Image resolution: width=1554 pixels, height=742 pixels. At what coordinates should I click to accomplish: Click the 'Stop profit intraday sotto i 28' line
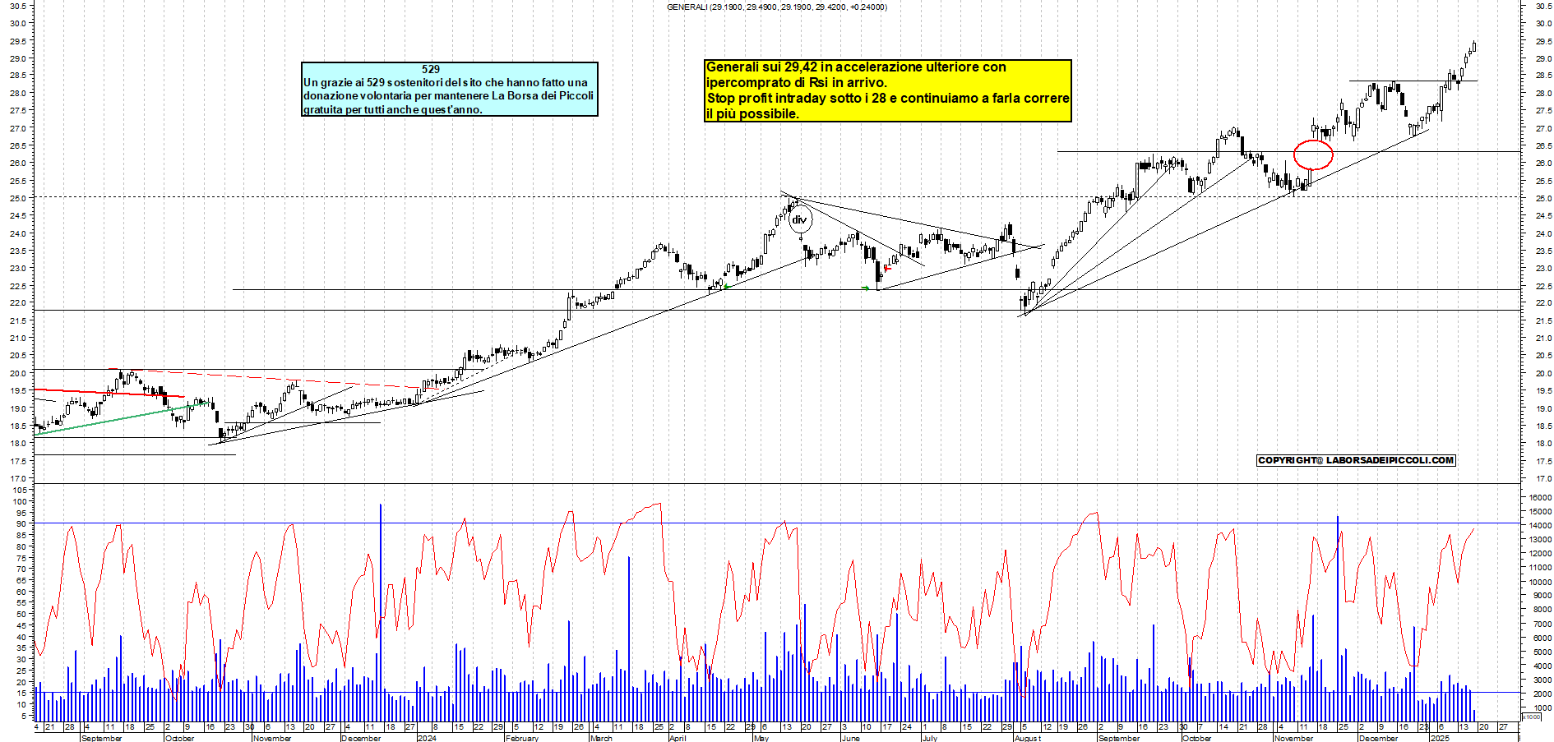point(888,98)
